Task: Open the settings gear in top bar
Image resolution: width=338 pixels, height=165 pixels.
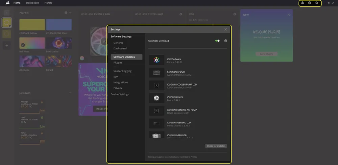Action: click(317, 3)
